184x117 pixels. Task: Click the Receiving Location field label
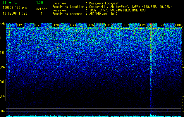click(x=68, y=7)
